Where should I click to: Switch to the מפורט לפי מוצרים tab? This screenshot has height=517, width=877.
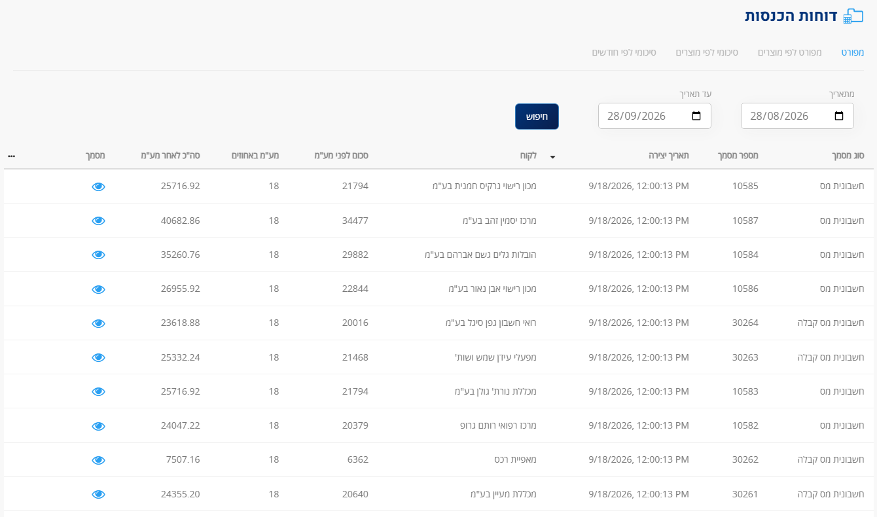pyautogui.click(x=789, y=52)
